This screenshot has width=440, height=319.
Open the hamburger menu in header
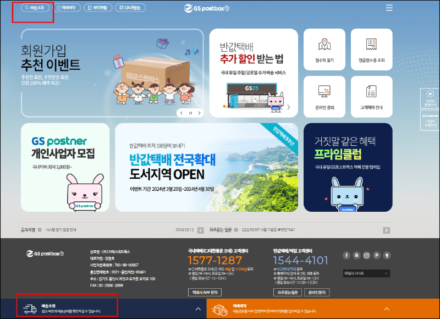point(389,8)
